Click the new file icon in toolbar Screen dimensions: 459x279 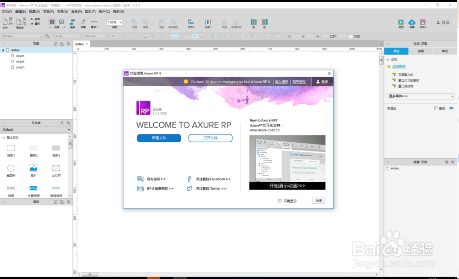click(5, 22)
